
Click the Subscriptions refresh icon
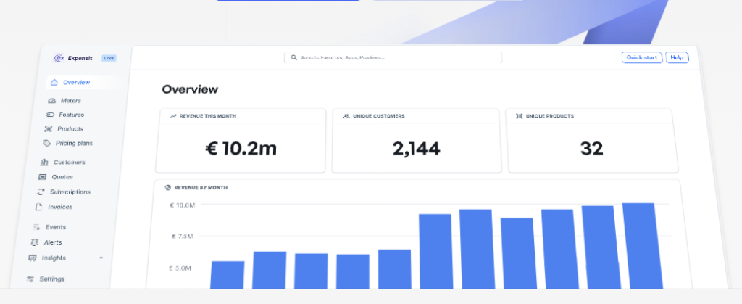41,192
